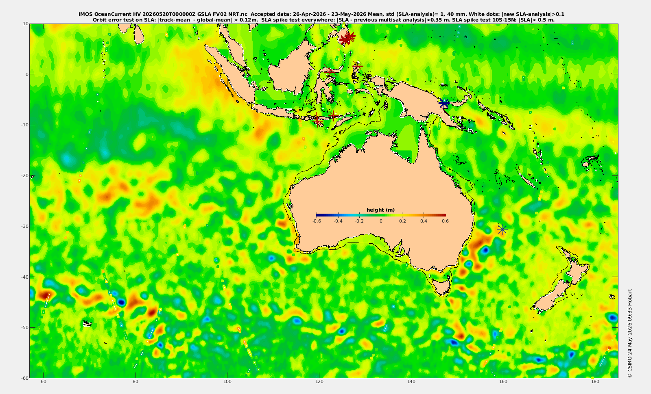651x394 pixels.
Task: Click the CSIRO 24-May-2026 Hobart copyright text
Action: (630, 333)
